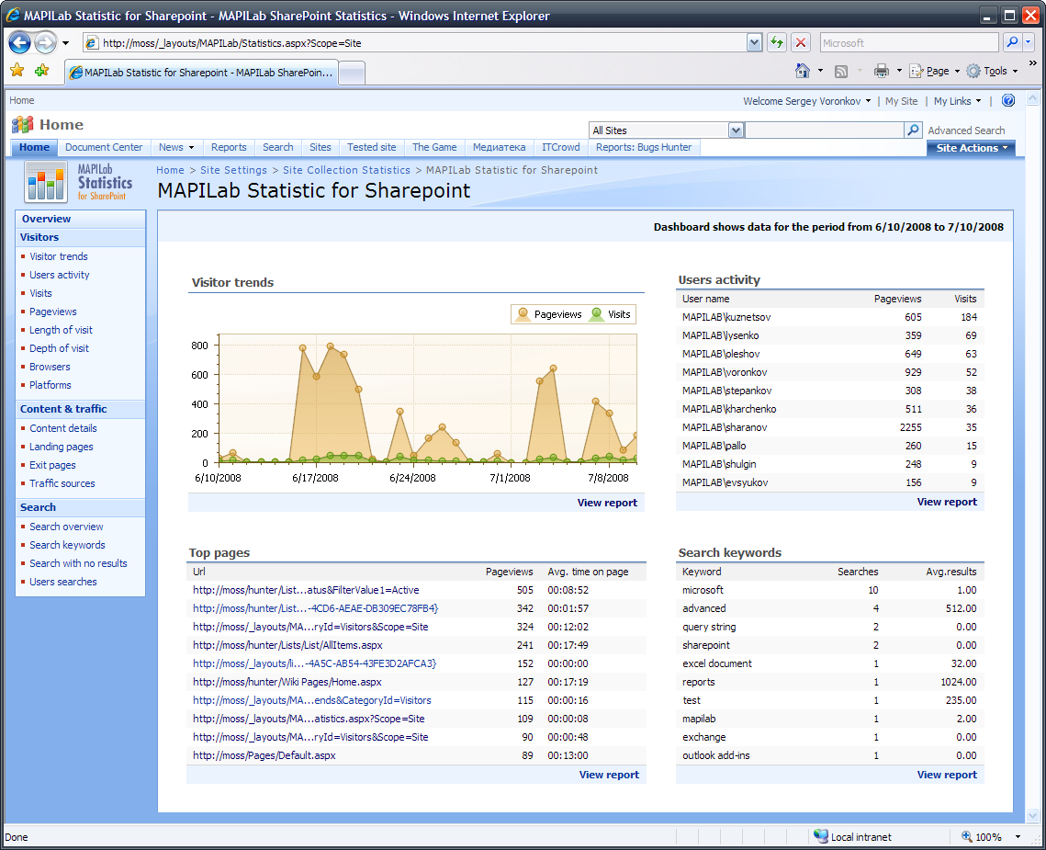The width and height of the screenshot is (1046, 850).
Task: Open Visitor trends in the sidebar
Action: [x=59, y=256]
